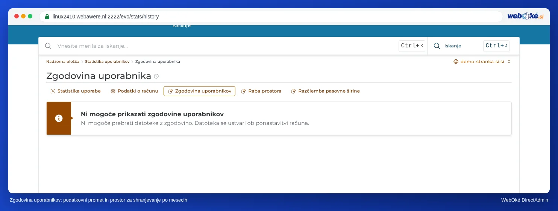Focus the 'Vnesite merila za iskanje' search field
Image resolution: width=558 pixels, height=211 pixels.
[226, 46]
